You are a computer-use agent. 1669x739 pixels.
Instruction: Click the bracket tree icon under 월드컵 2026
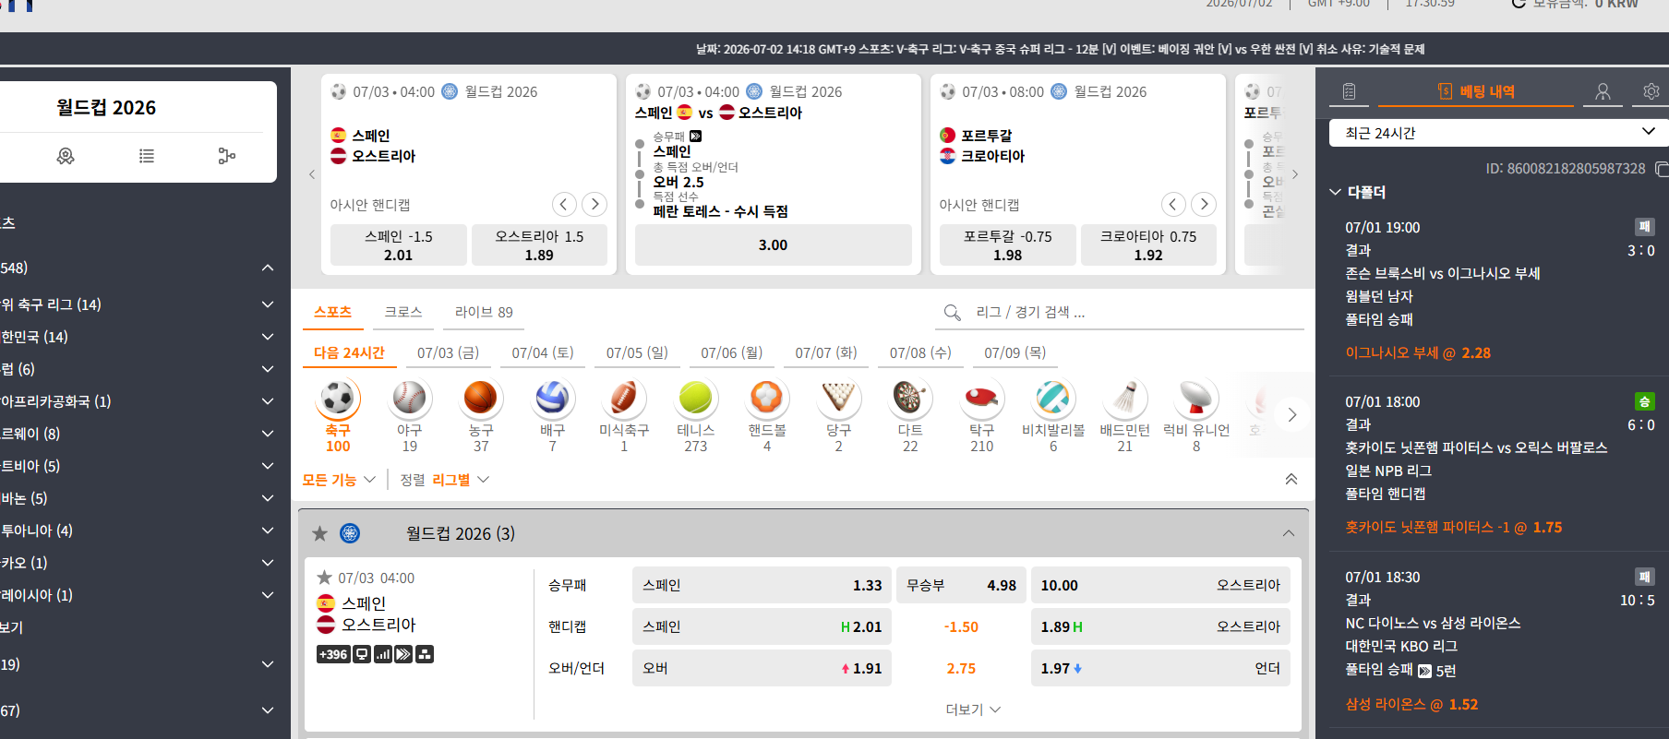pos(226,156)
